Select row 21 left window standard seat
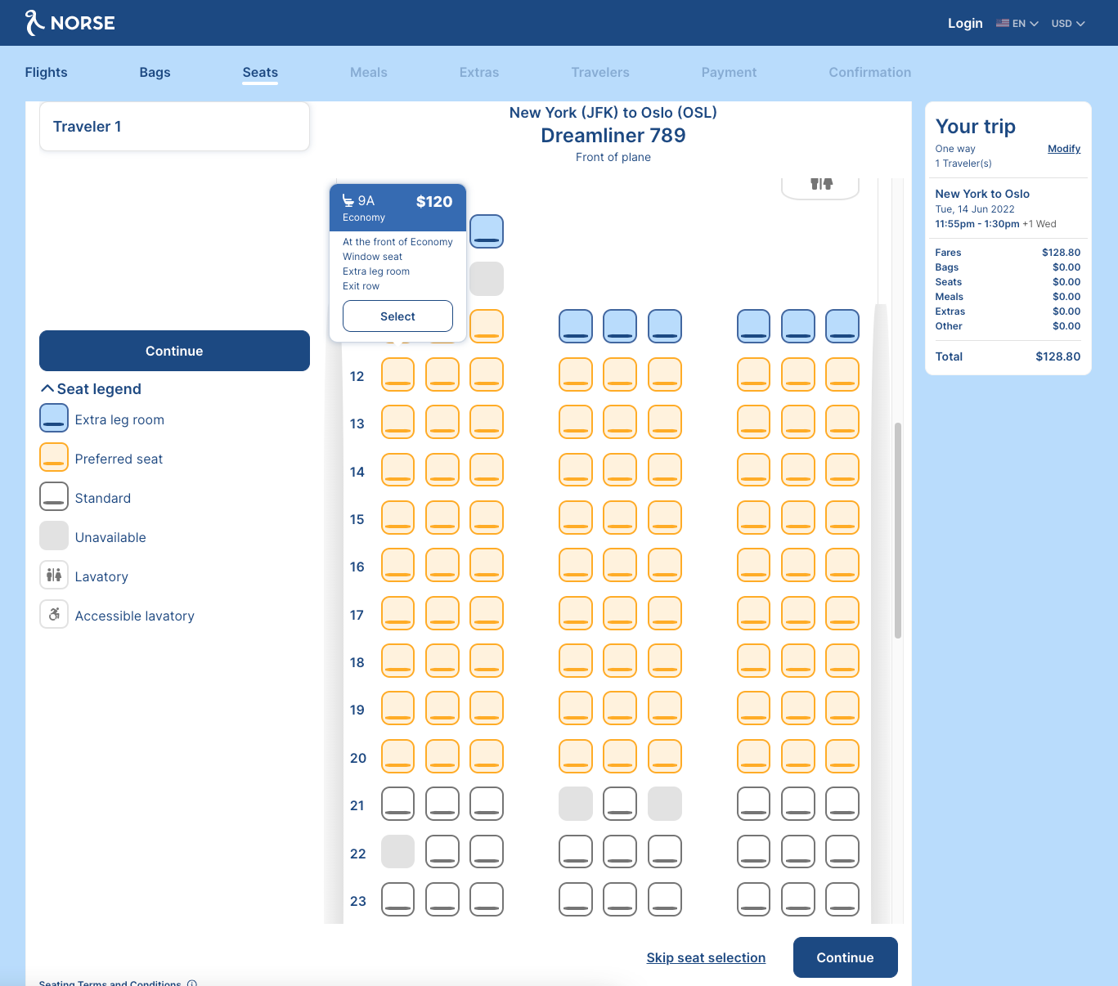Screen dimensions: 1118x986 [398, 804]
